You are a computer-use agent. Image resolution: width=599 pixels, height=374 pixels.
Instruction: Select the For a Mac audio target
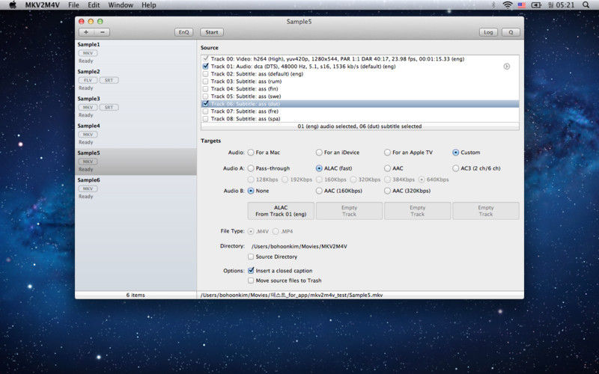pos(251,153)
